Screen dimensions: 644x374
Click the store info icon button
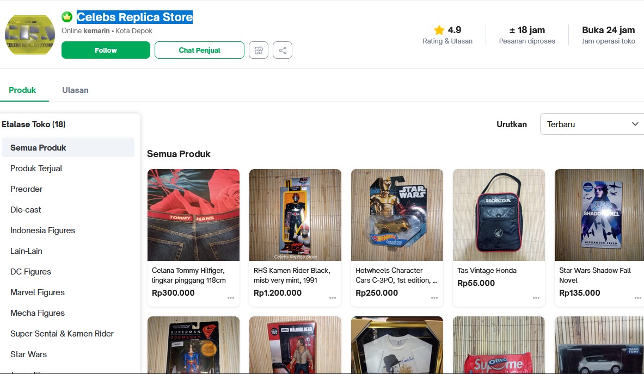[259, 50]
